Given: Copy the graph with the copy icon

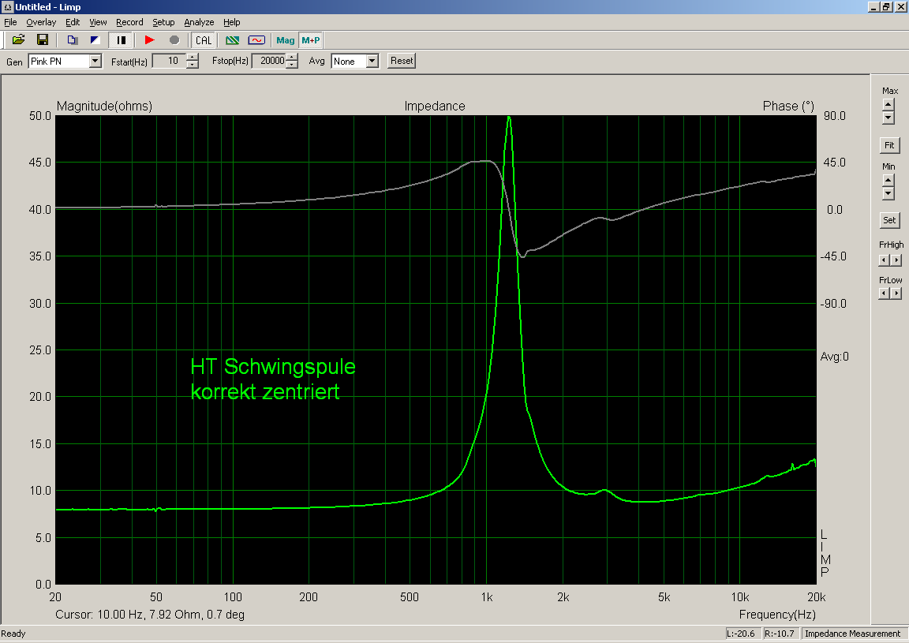Looking at the screenshot, I should 73,40.
